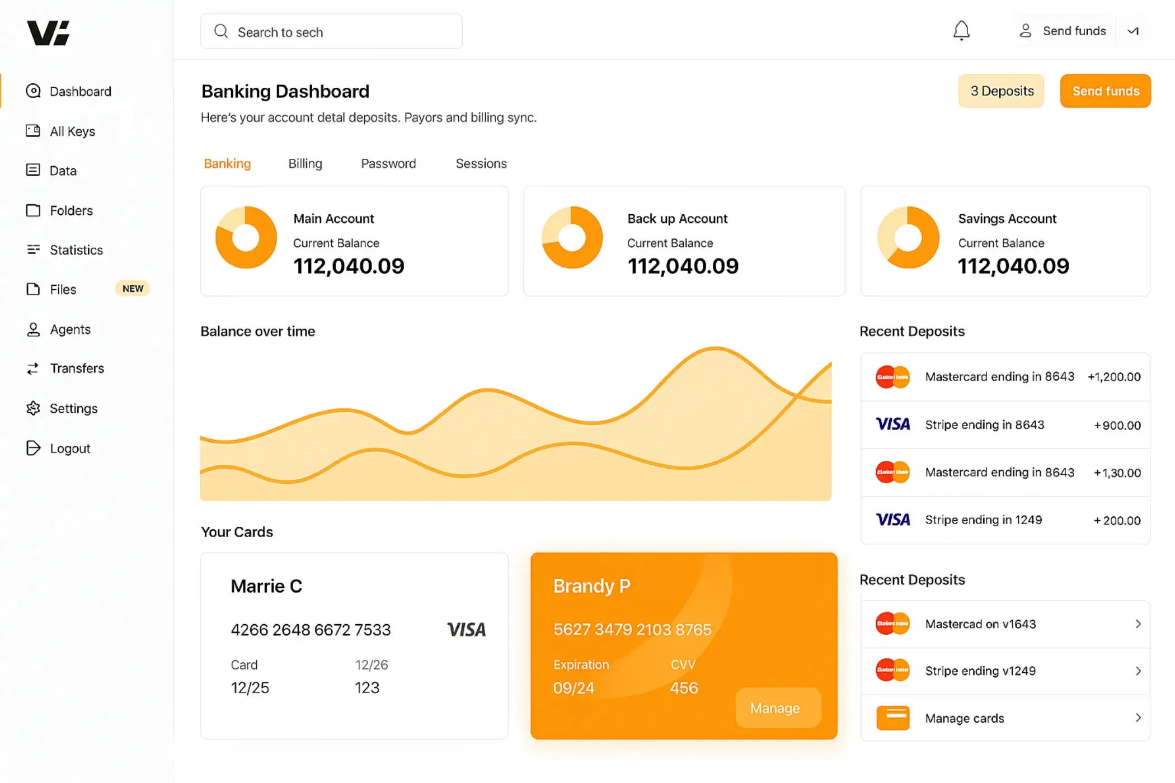Open the Dashboard sidebar icon

(x=34, y=91)
